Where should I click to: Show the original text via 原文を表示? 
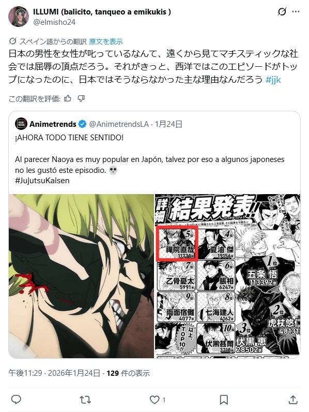(x=106, y=41)
